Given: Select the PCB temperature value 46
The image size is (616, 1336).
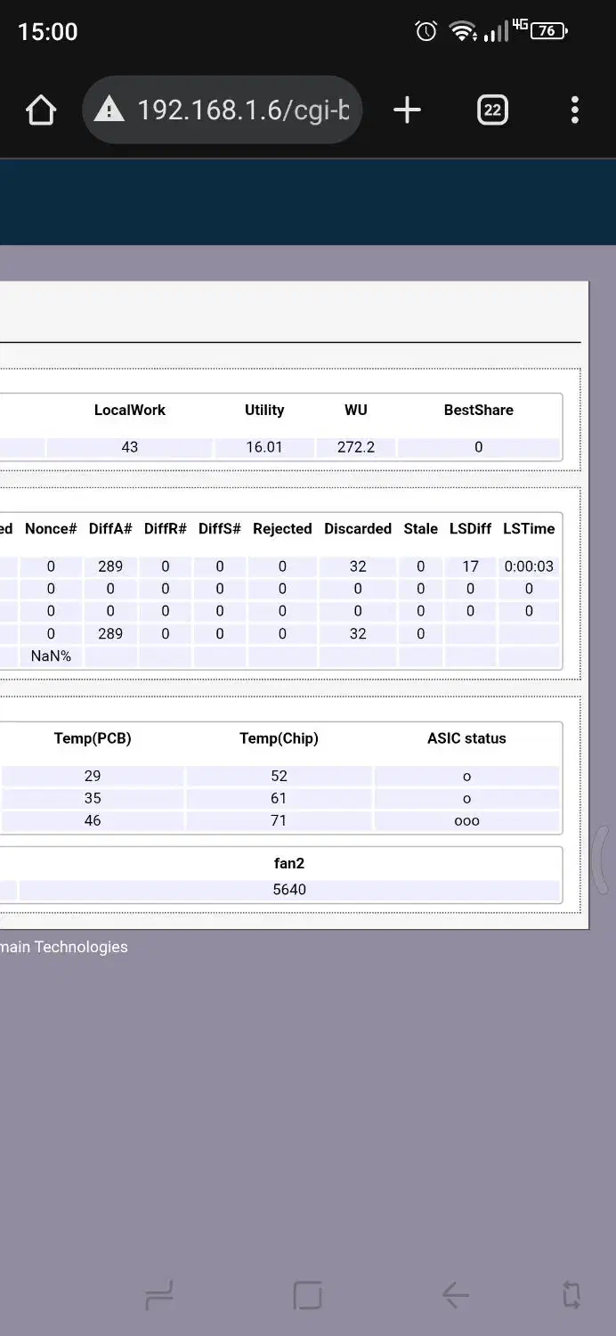Looking at the screenshot, I should pyautogui.click(x=93, y=821).
